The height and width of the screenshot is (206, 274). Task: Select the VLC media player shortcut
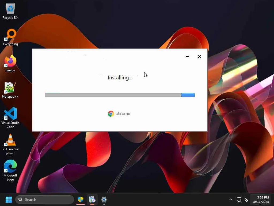10,144
